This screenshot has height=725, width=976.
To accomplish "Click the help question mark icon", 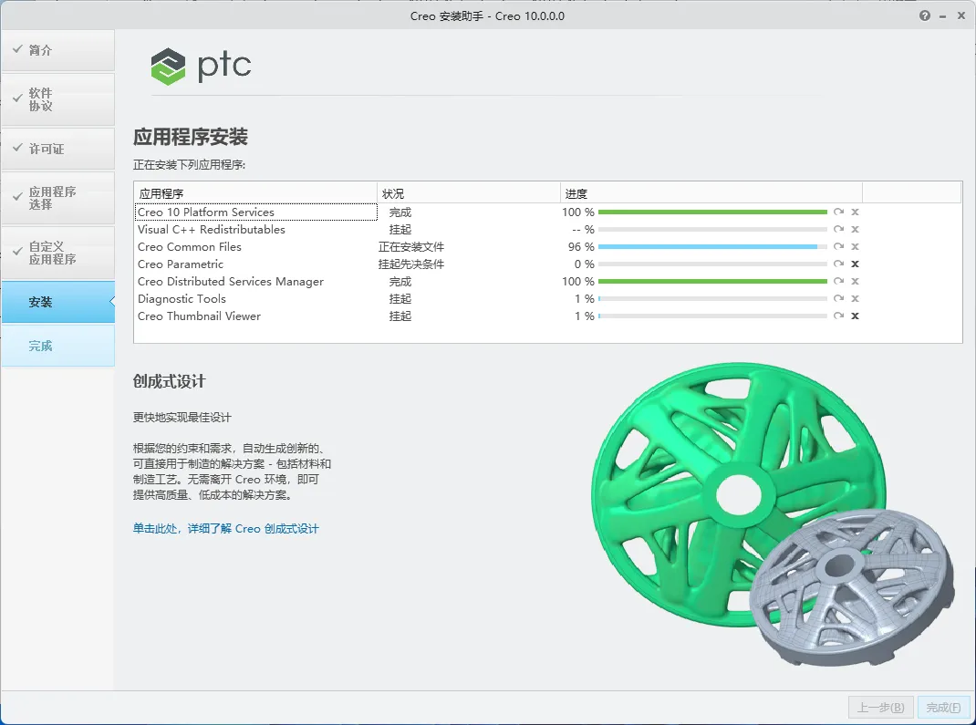I will [924, 16].
